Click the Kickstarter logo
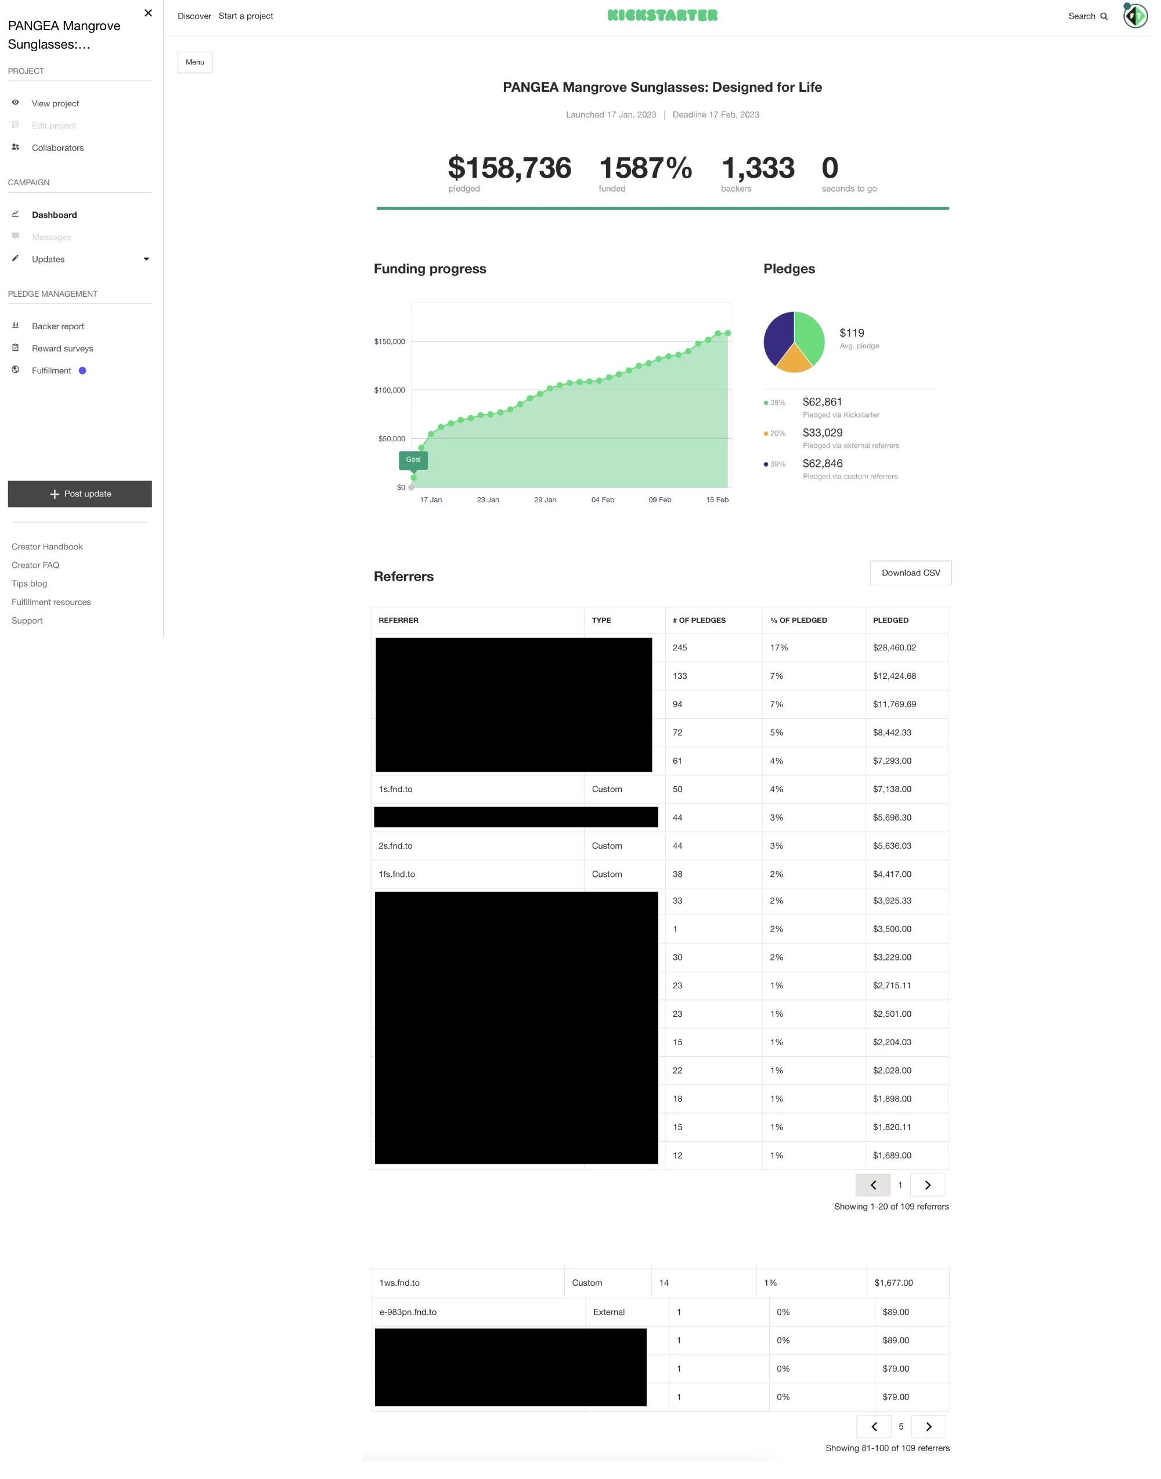This screenshot has width=1161, height=1479. [663, 16]
